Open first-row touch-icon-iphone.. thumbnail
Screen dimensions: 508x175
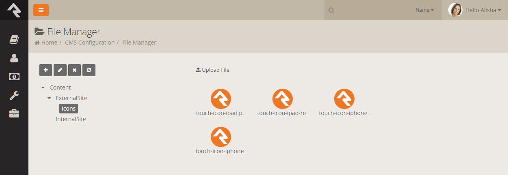344,99
